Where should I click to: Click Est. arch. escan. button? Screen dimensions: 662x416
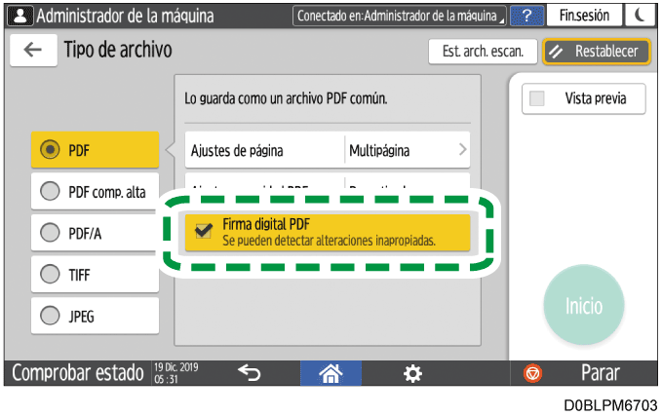coord(483,52)
